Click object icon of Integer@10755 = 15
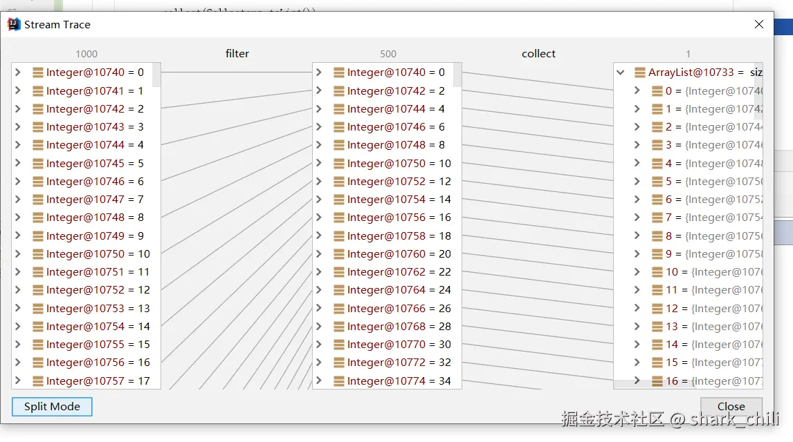This screenshot has height=442, width=793. click(37, 345)
